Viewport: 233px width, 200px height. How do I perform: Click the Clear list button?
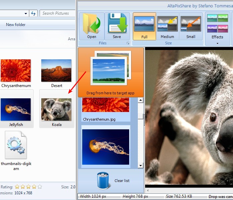pos(111,181)
